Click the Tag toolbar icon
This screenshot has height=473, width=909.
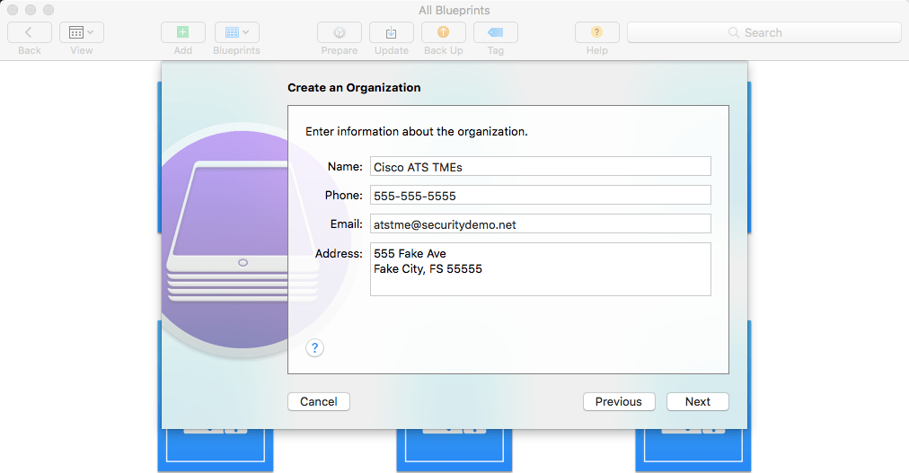pos(496,32)
